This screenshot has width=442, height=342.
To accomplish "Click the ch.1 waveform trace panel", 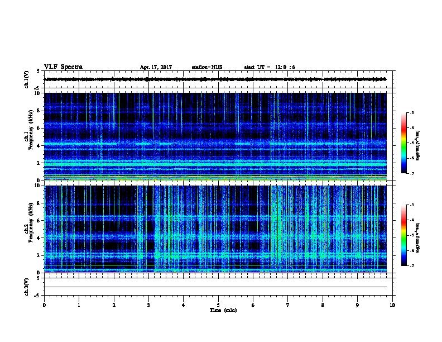I will pos(218,79).
